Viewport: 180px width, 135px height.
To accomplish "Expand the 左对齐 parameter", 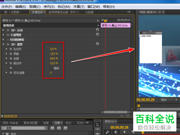I will click(x=6, y=49).
